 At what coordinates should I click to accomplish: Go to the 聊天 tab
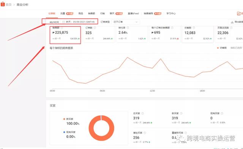click(112, 14)
